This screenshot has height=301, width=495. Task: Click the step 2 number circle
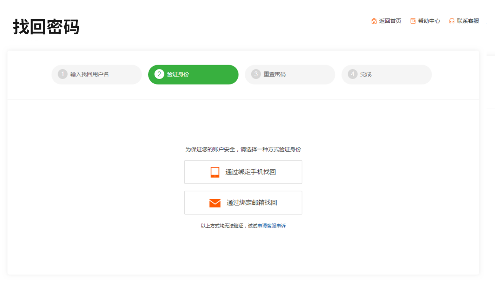[x=159, y=74]
